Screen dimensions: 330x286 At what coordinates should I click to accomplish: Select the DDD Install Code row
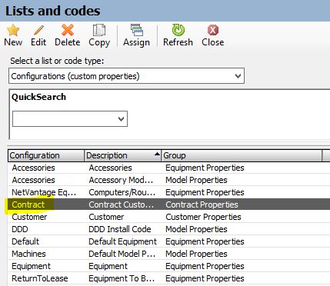click(x=168, y=229)
